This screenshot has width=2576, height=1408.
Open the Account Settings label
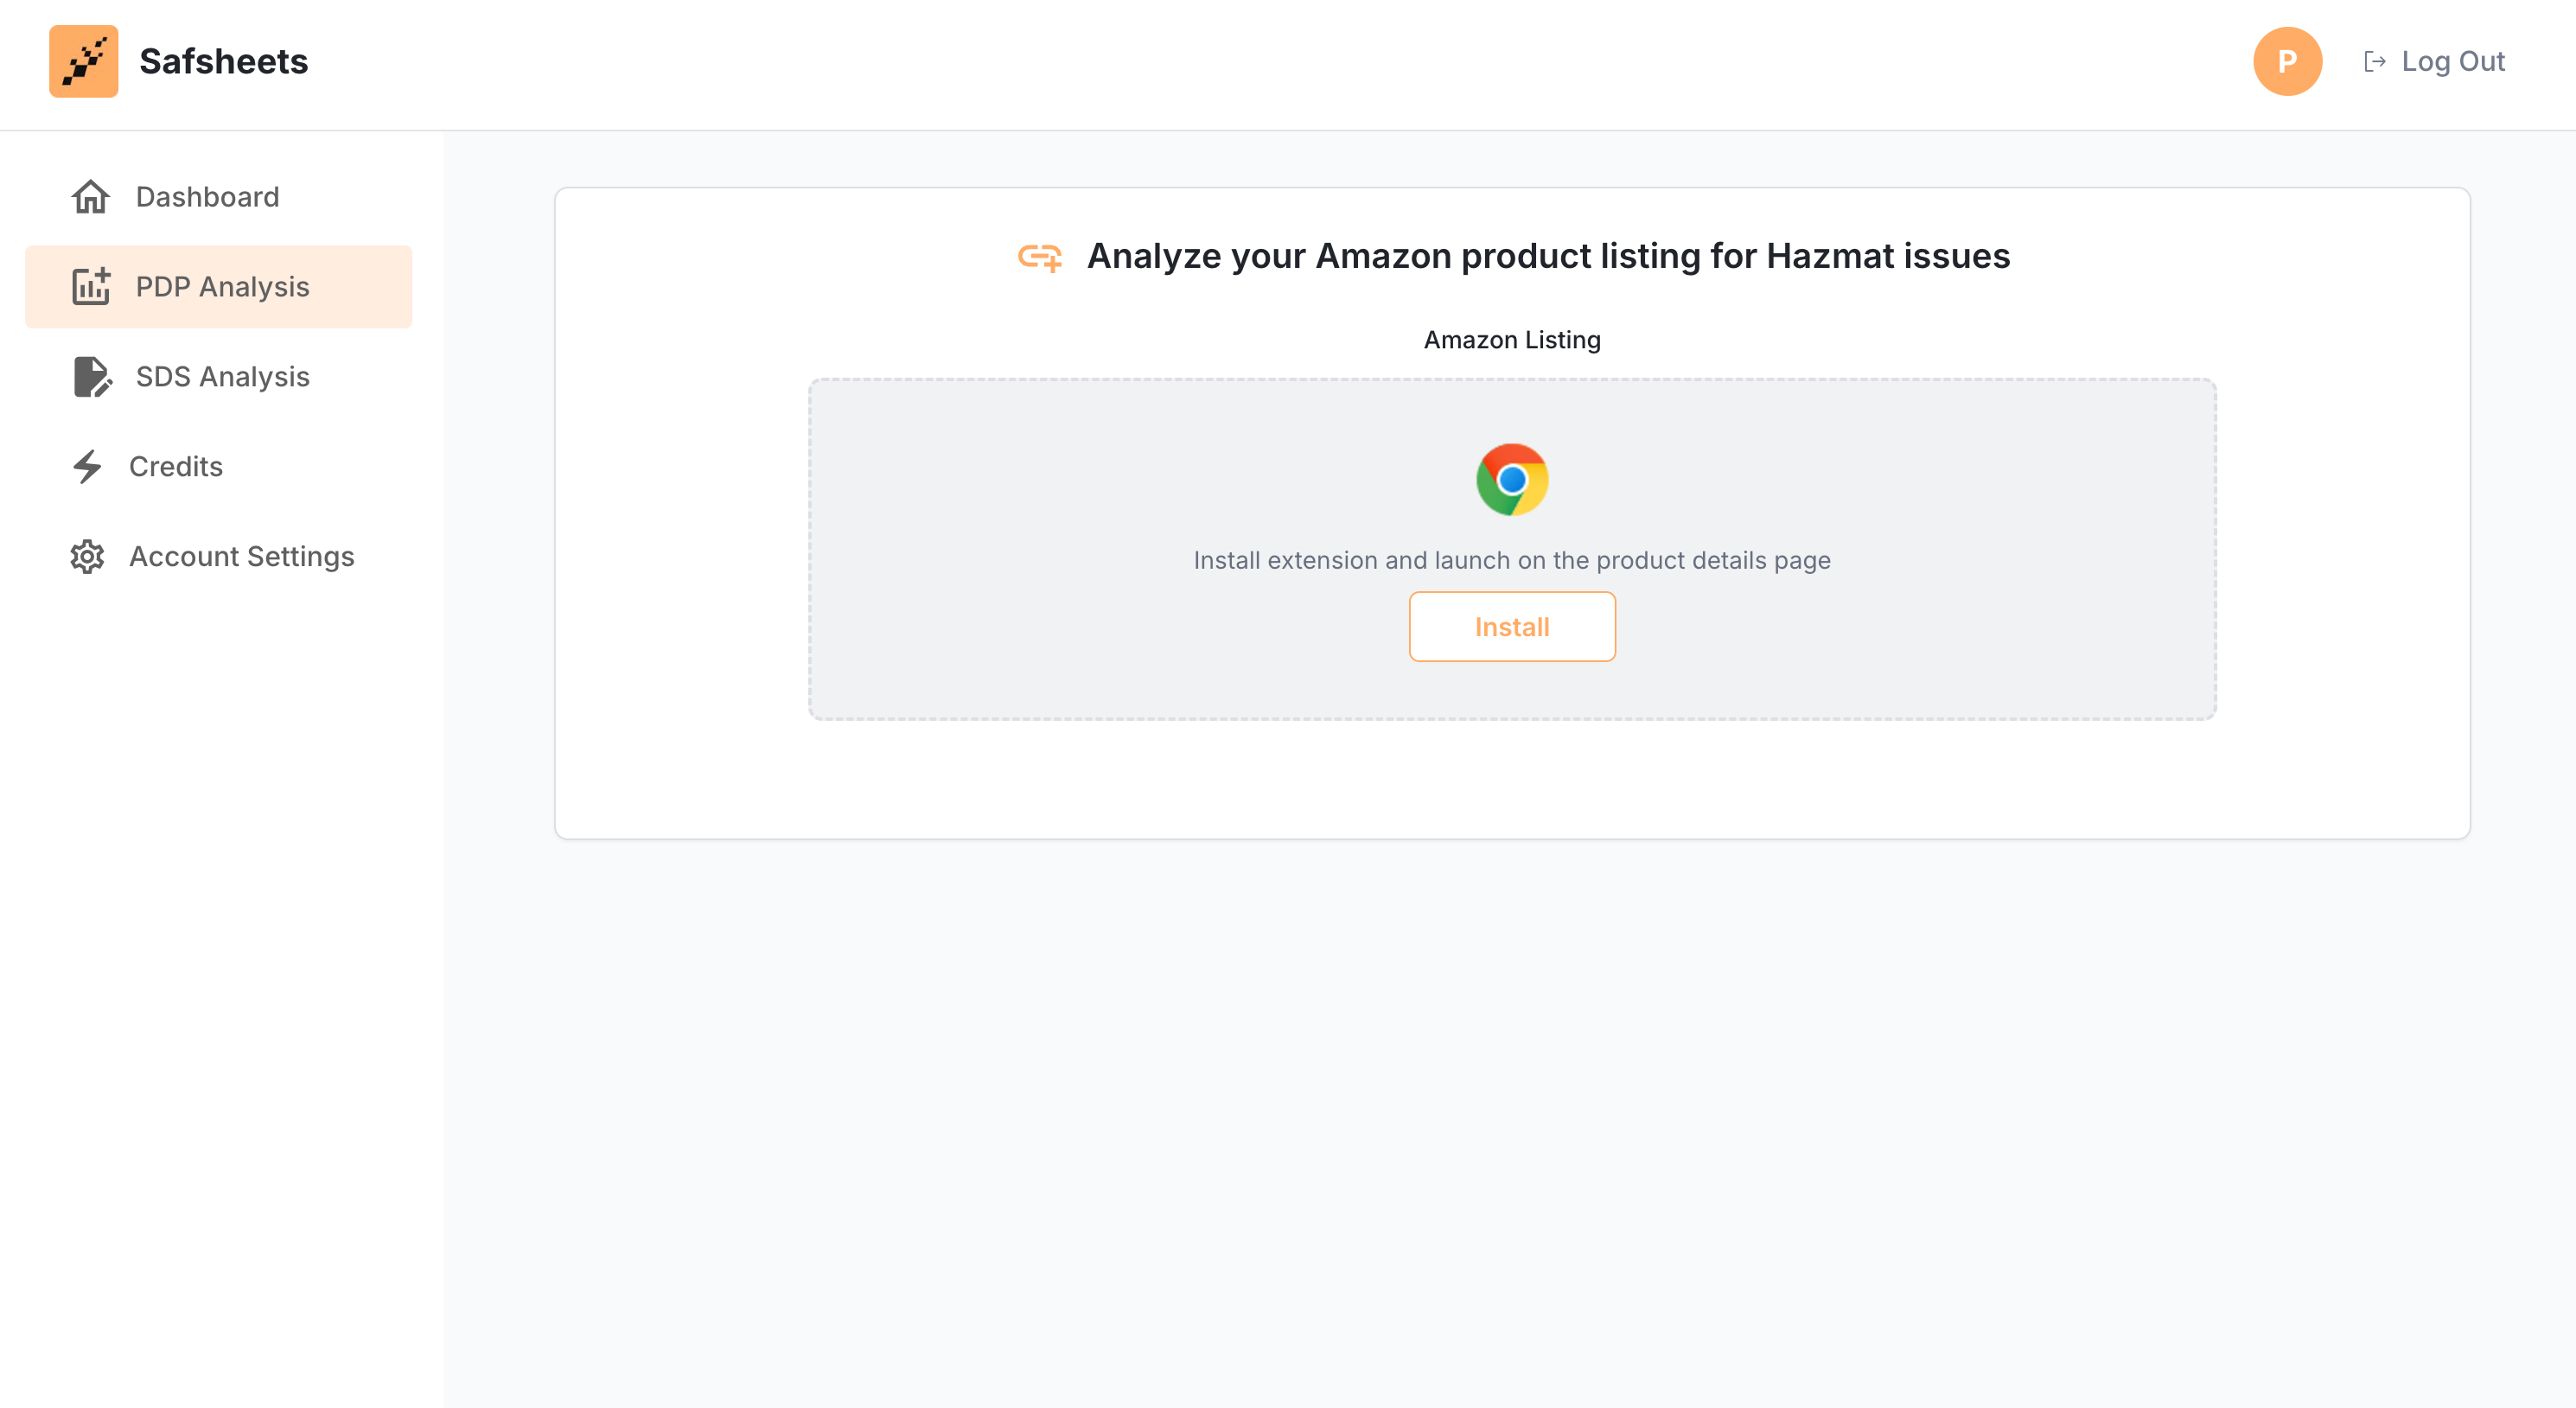click(x=242, y=557)
